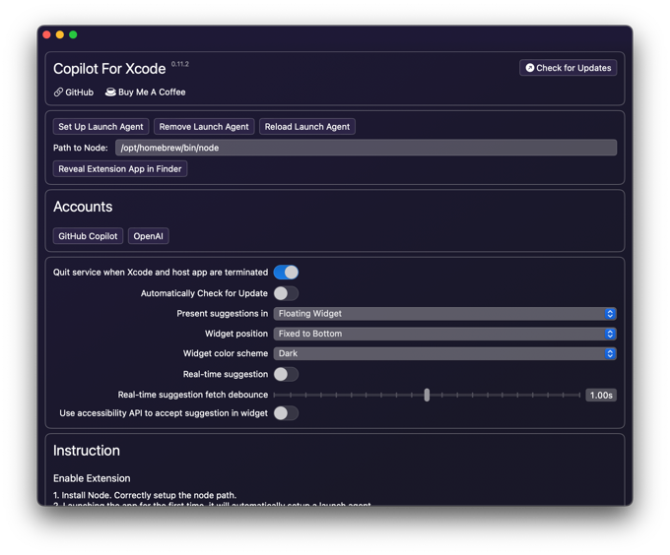Click the 1.00s debounce value field
The height and width of the screenshot is (555, 670).
[601, 395]
